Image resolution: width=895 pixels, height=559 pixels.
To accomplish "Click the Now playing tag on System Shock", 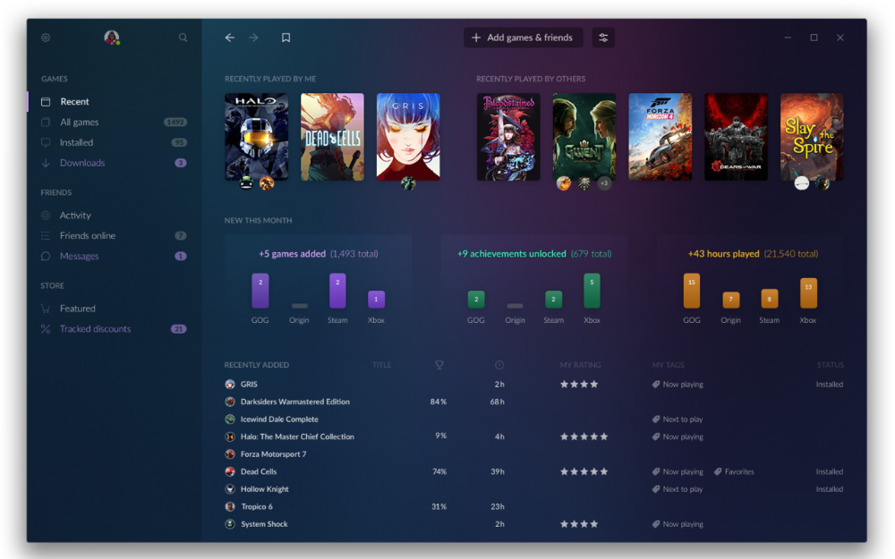I will point(678,524).
